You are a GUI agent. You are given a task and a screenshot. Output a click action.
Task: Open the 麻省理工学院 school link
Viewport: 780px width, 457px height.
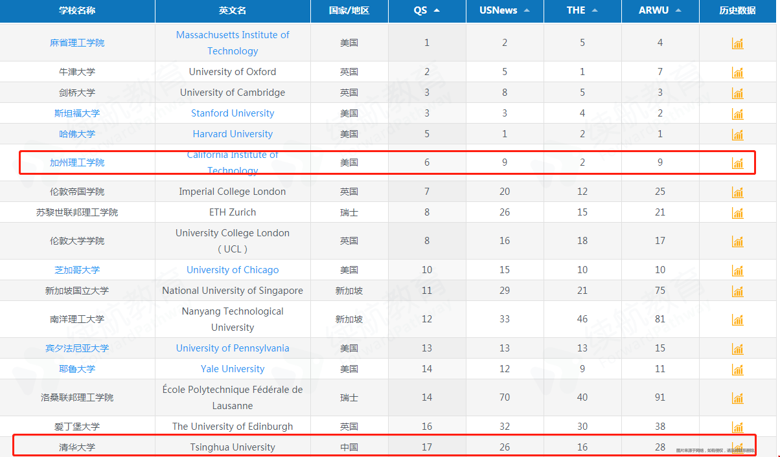(x=77, y=43)
